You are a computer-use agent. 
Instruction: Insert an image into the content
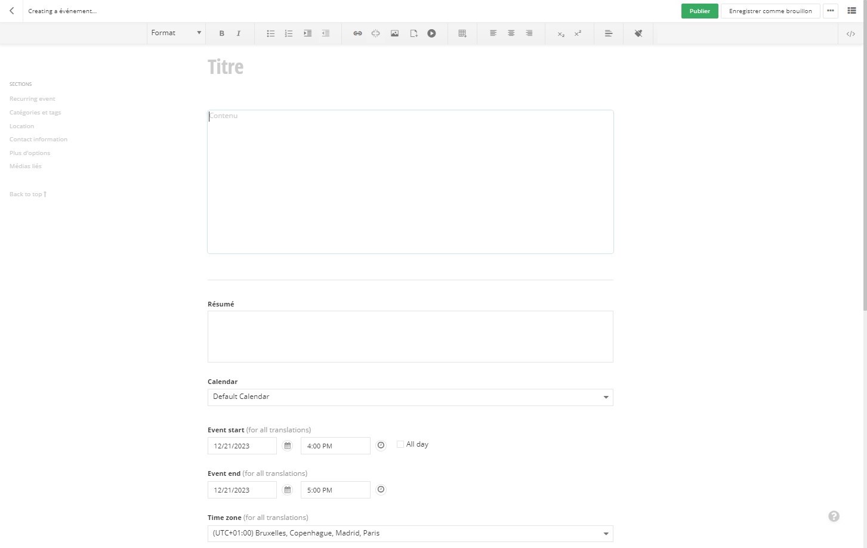[x=394, y=33]
